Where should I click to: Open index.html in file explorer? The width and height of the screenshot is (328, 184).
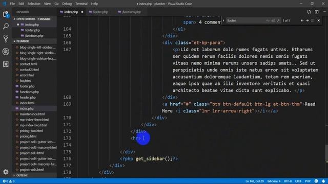[27, 103]
